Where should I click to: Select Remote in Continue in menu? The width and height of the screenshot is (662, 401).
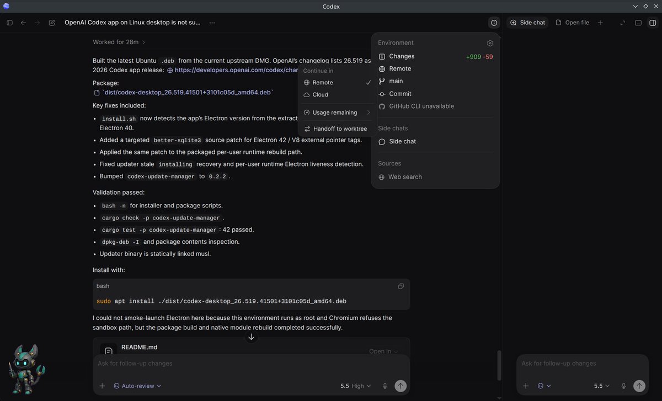tap(337, 82)
